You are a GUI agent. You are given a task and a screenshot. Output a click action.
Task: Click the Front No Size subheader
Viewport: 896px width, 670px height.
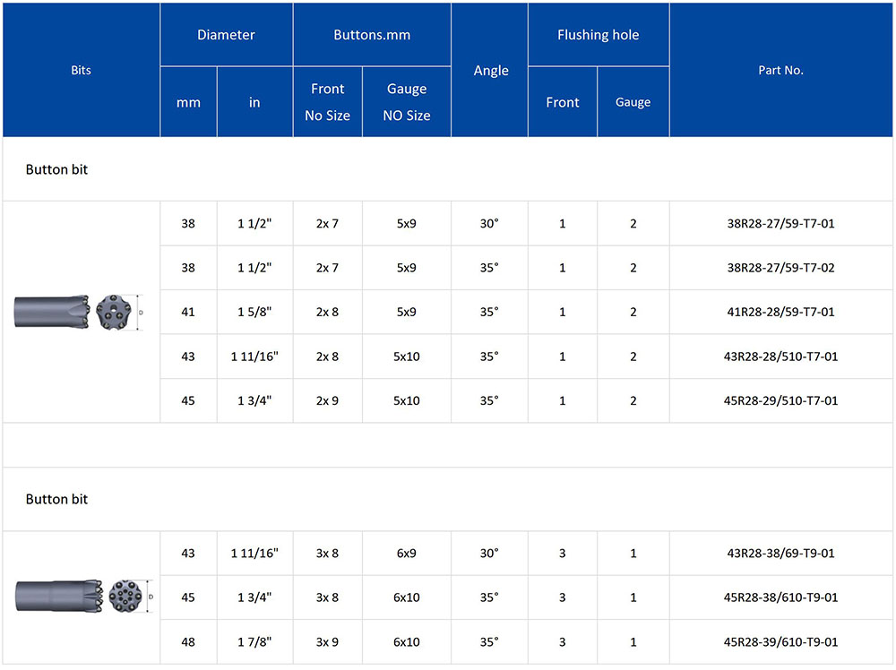tap(327, 102)
